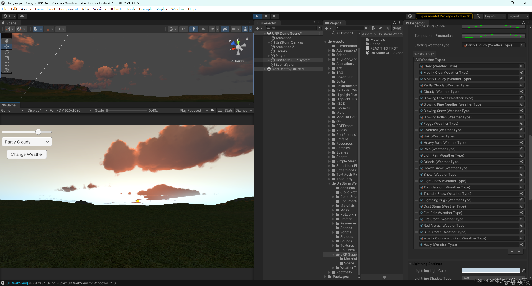The width and height of the screenshot is (532, 286).
Task: Open the Layers dropdown
Action: pos(495,16)
